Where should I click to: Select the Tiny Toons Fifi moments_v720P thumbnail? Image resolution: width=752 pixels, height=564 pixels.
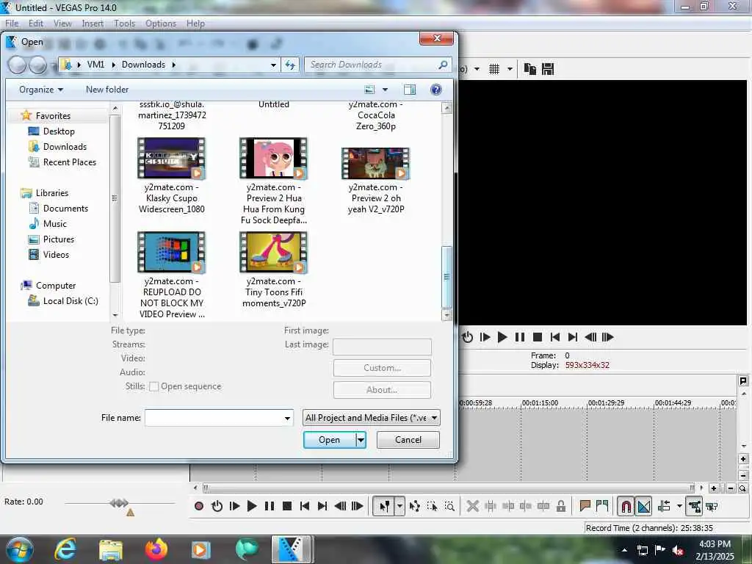pos(273,253)
